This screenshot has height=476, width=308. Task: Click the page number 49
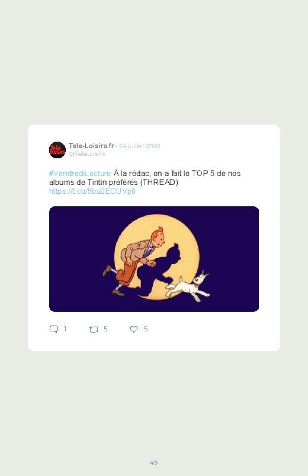pos(154,462)
